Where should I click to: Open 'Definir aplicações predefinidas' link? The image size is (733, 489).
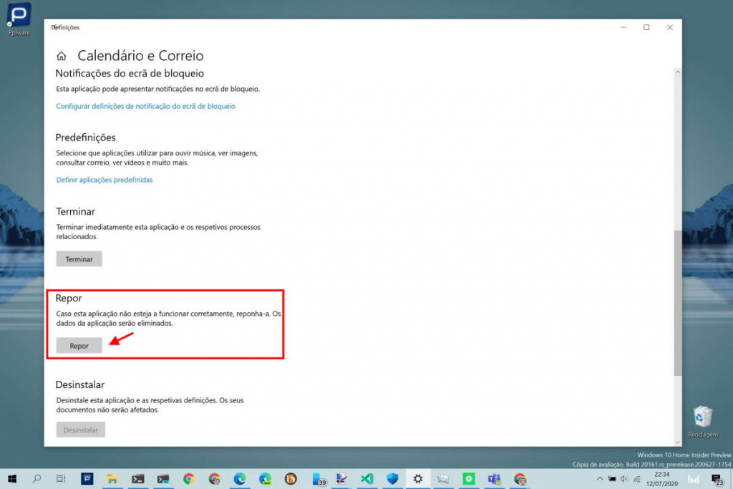coord(104,180)
